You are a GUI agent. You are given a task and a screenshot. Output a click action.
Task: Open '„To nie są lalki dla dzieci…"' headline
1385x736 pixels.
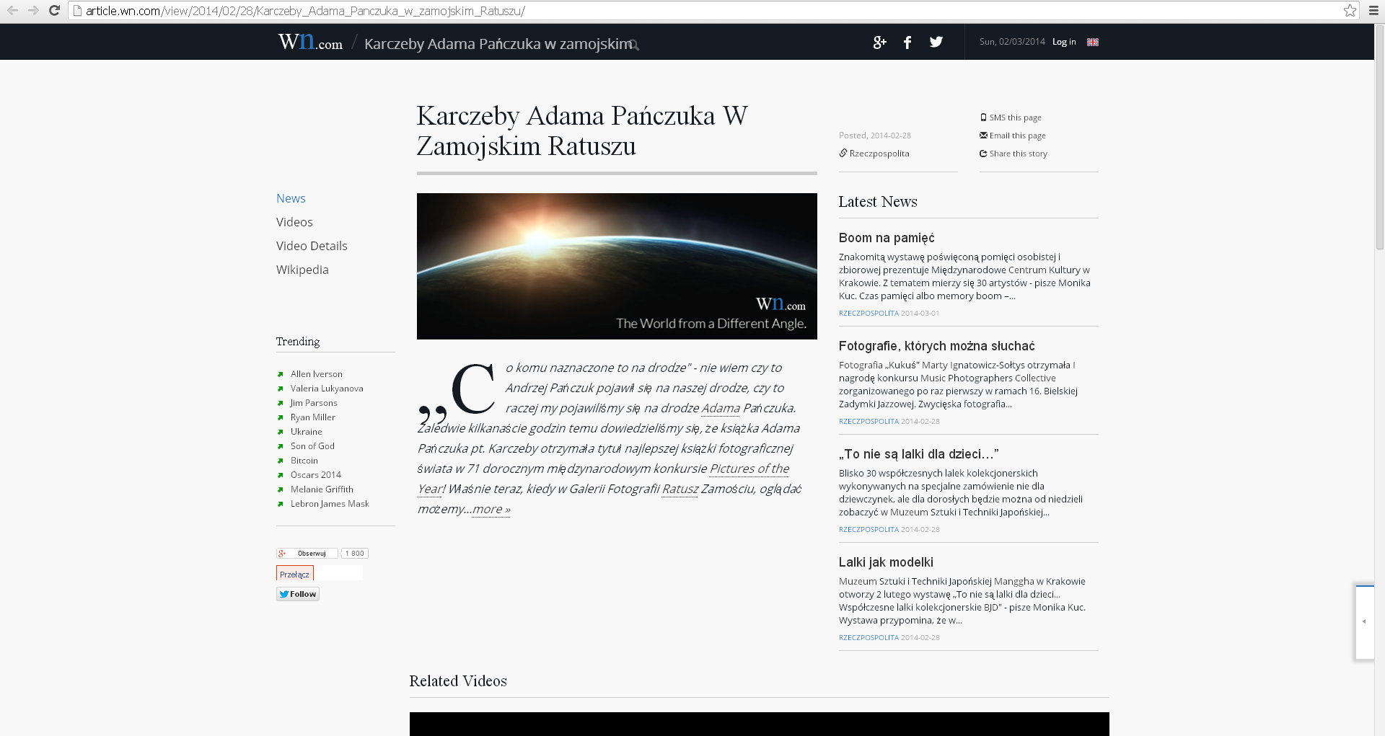tap(918, 454)
